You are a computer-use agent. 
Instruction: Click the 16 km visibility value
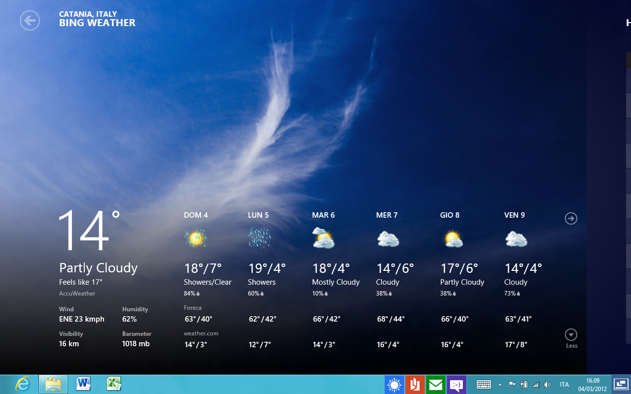(x=69, y=344)
